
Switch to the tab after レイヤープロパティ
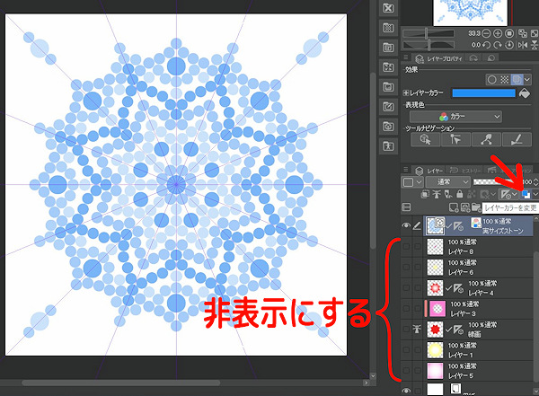(x=473, y=58)
